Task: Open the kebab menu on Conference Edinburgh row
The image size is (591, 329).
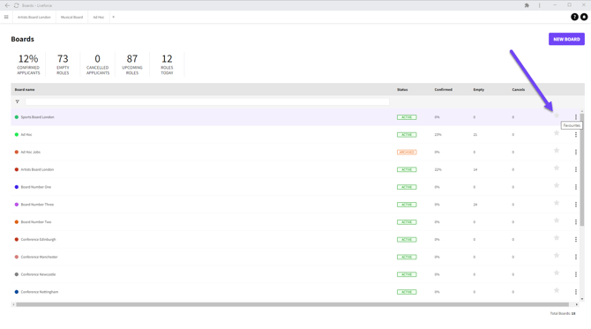Action: click(576, 239)
